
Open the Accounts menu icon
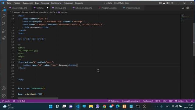pyautogui.click(x=4, y=88)
